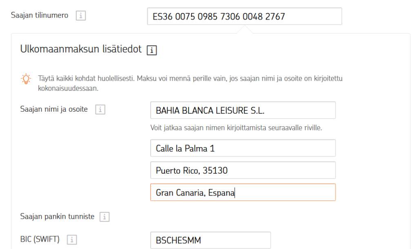
Task: Click info icon next to Saajan tilinumero
Action: pos(81,16)
